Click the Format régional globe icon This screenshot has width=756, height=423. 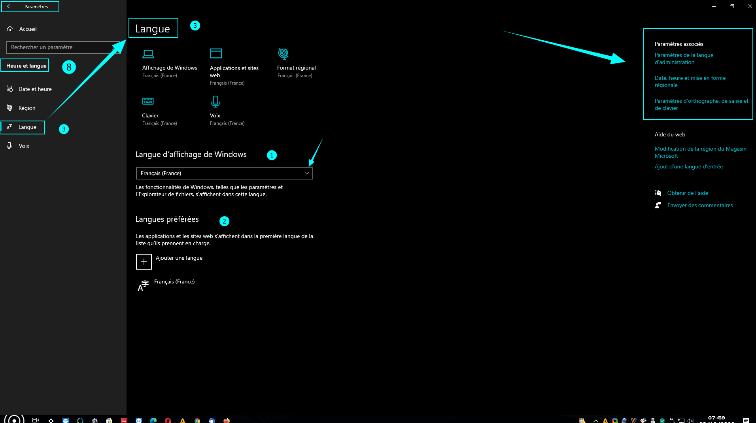283,53
